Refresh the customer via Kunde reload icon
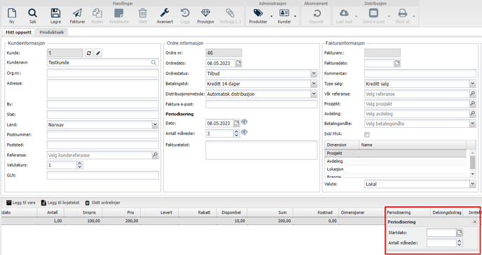This screenshot has width=482, height=255. coord(88,53)
